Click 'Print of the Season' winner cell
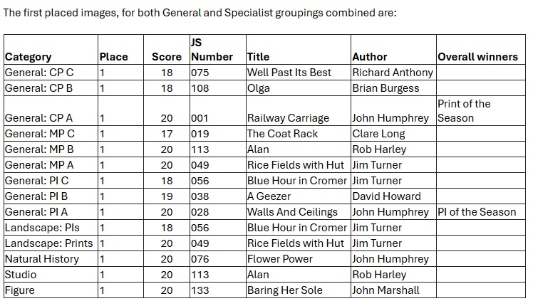Screen dimensions: 533x306 [x=464, y=111]
